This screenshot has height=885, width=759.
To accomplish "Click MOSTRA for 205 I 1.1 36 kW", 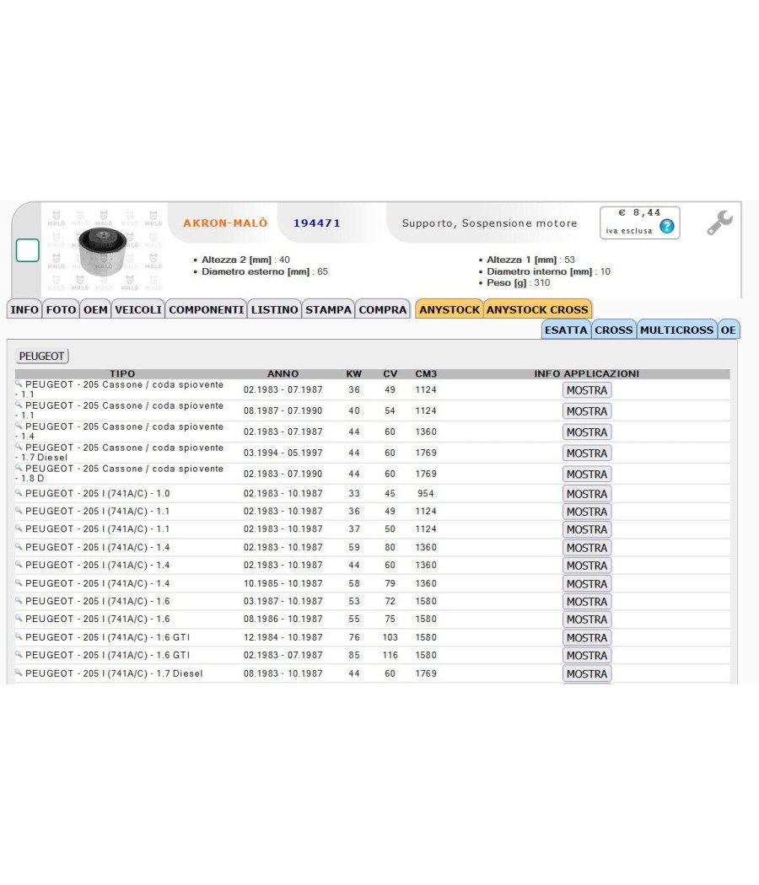I will 587,512.
